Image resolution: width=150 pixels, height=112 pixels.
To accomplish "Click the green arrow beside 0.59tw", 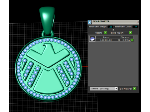I will point(132,40).
